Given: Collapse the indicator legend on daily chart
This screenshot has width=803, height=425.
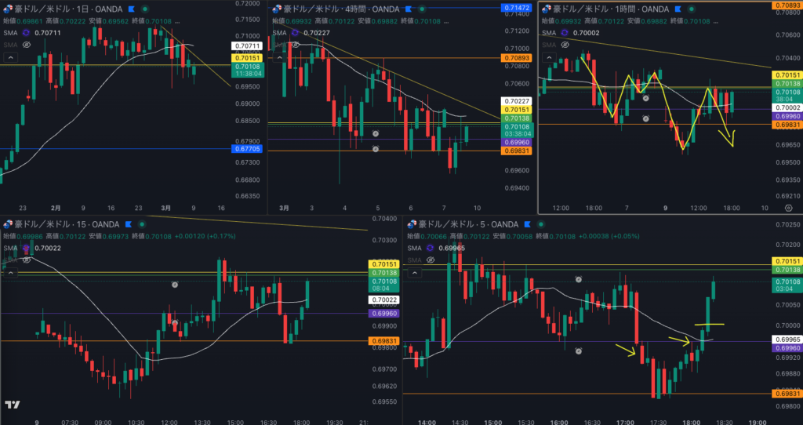Looking at the screenshot, I should coord(11,58).
